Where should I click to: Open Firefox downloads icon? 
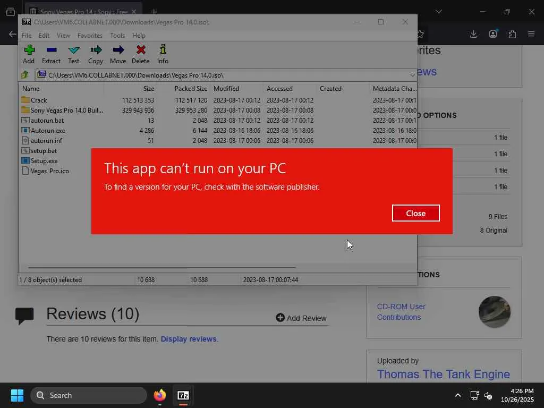click(x=473, y=34)
